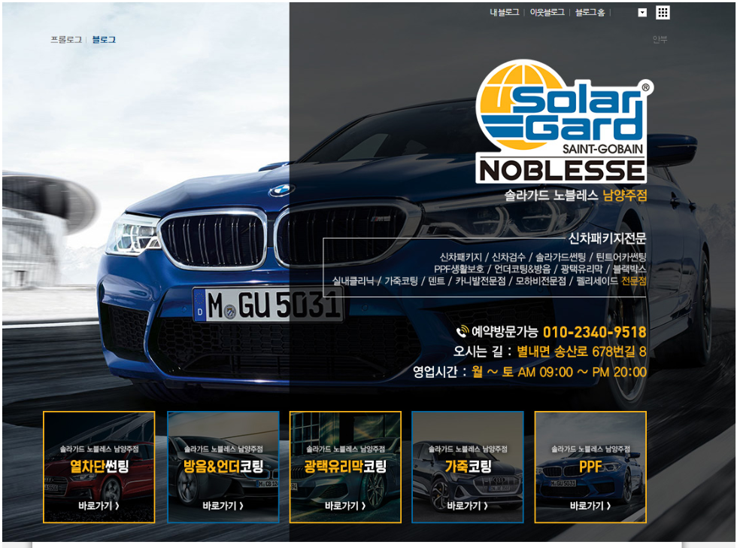737x548 pixels.
Task: Open the PPF banner card
Action: tap(590, 467)
